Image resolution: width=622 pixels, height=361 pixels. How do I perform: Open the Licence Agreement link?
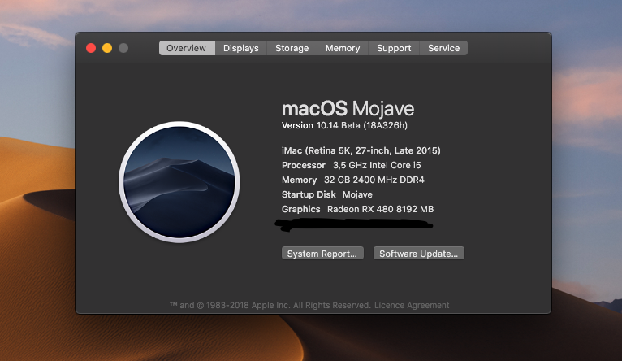point(412,305)
